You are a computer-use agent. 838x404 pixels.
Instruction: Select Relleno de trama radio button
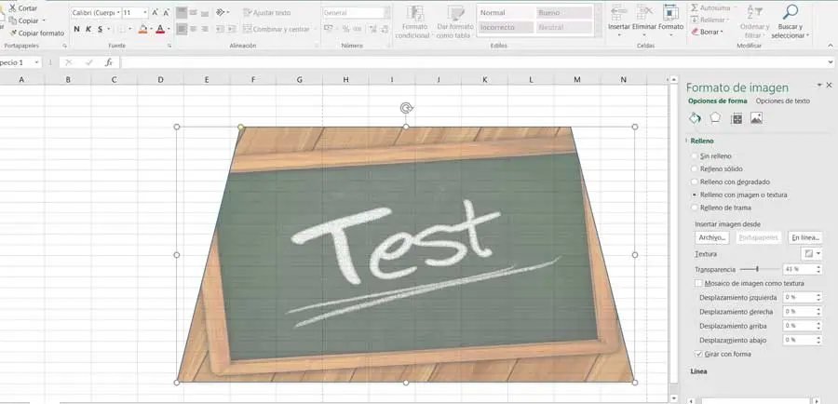tap(695, 208)
